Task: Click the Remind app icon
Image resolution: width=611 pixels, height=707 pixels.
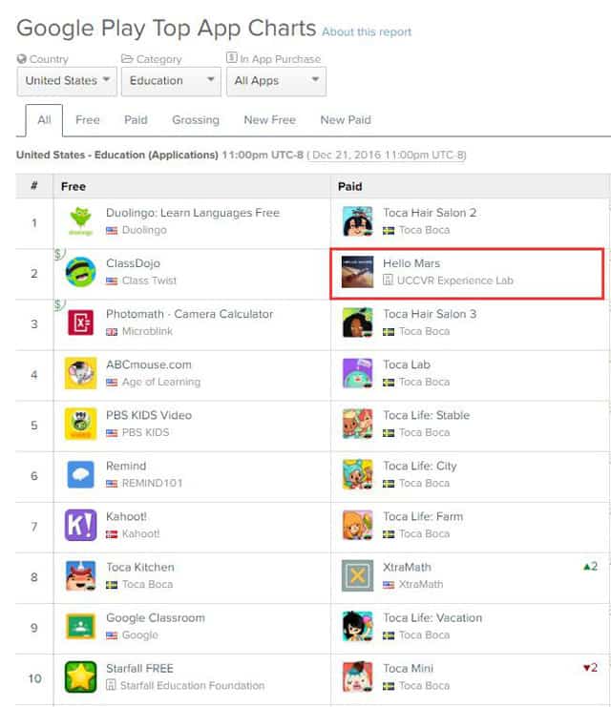Action: [80, 474]
